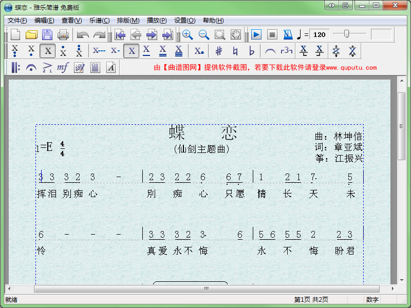Open the 排版(M) menu
Viewport: 411px width, 308px height.
[128, 21]
